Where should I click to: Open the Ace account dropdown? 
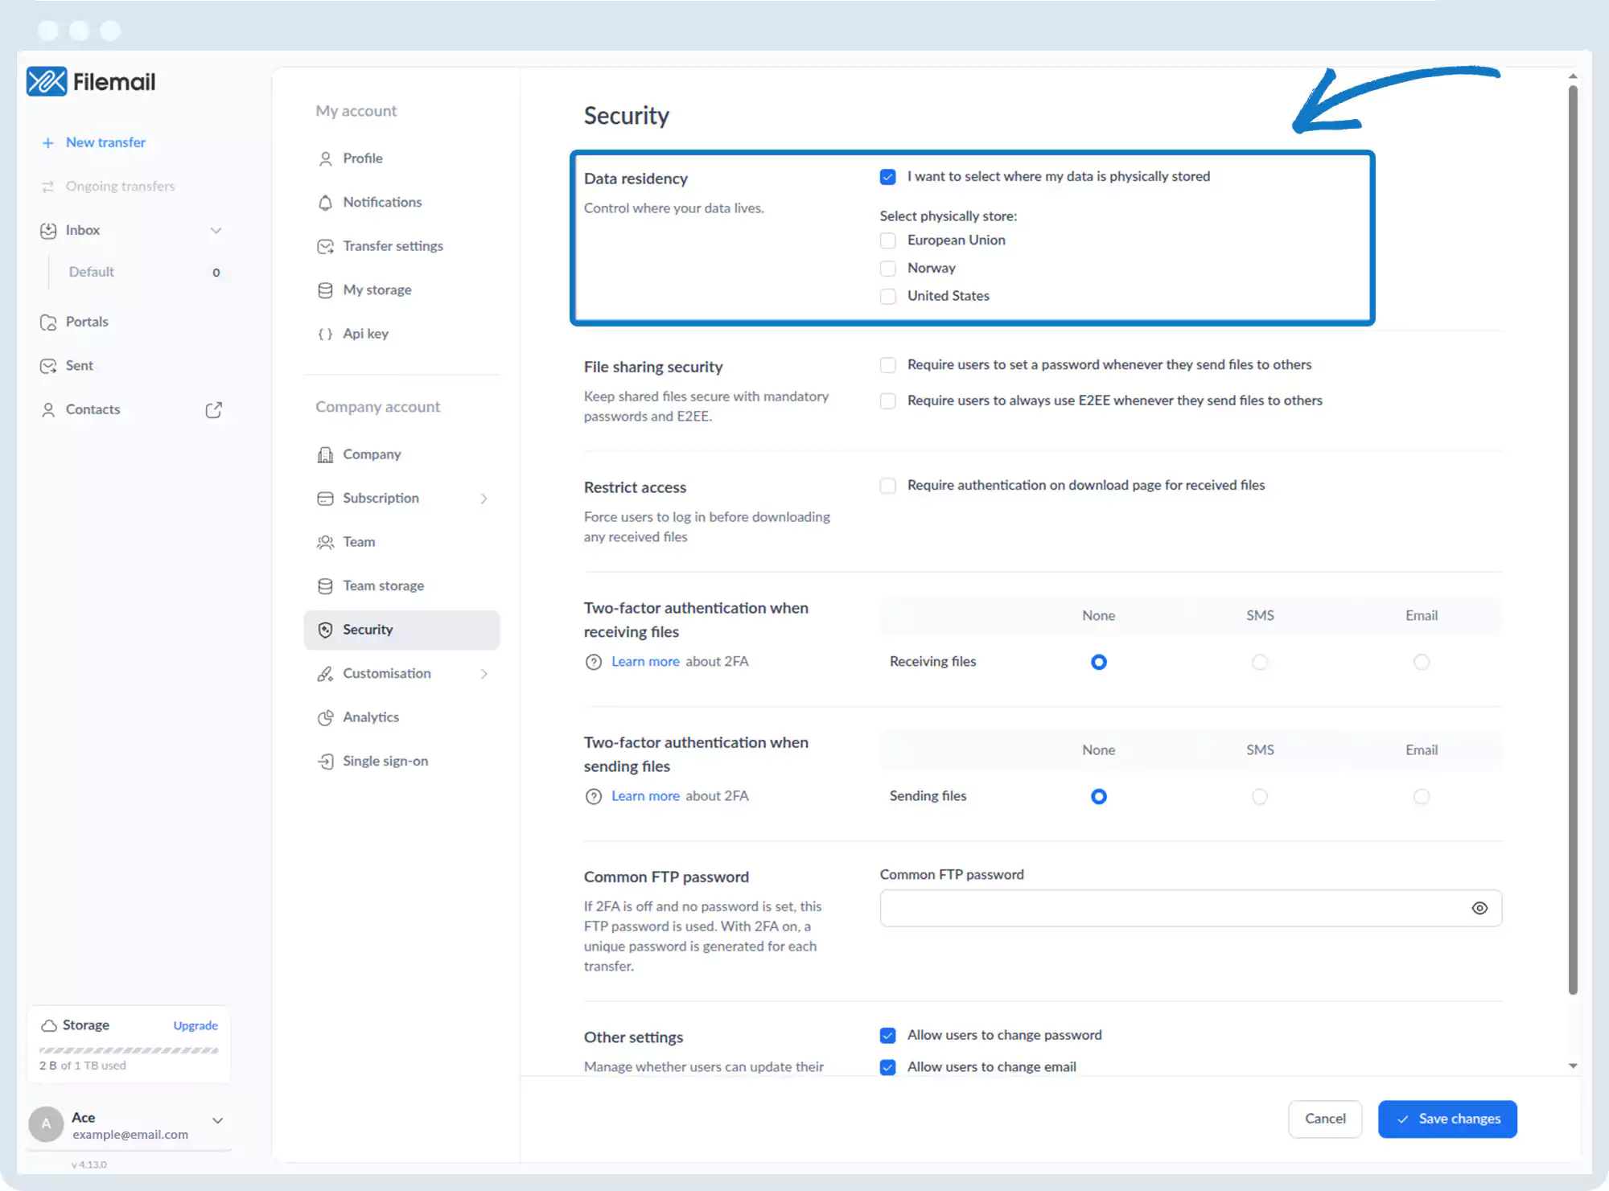pos(217,1120)
